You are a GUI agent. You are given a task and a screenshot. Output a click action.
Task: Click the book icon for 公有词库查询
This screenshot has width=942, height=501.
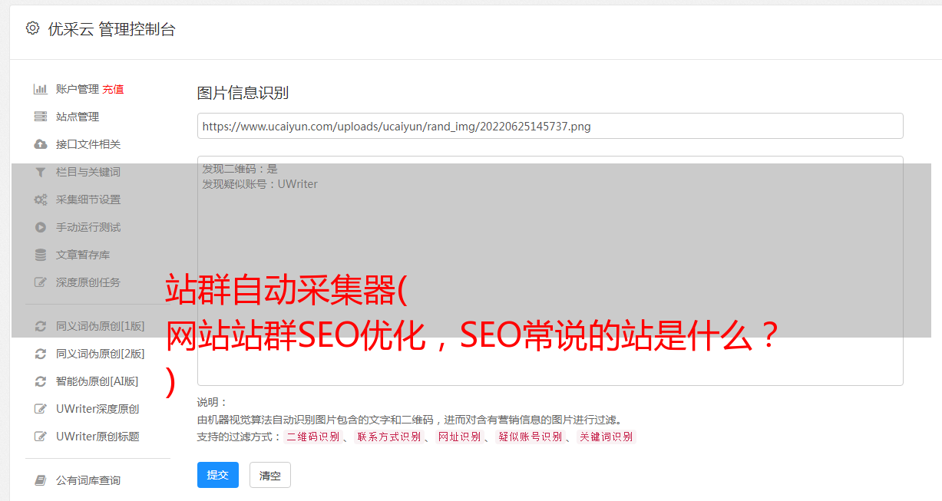(41, 480)
